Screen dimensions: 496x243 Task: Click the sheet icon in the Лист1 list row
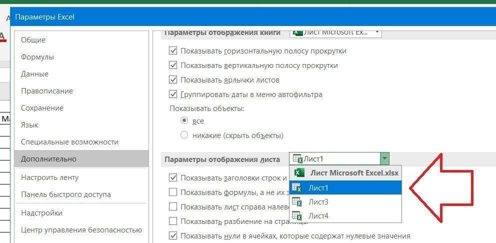click(296, 188)
